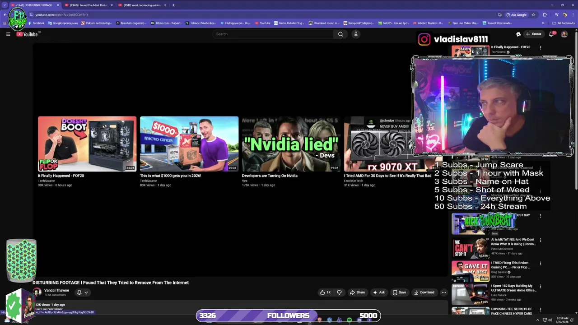Screen dimensions: 578x325
Task: Close the I Found The Most Distur tab
Action: (112, 5)
